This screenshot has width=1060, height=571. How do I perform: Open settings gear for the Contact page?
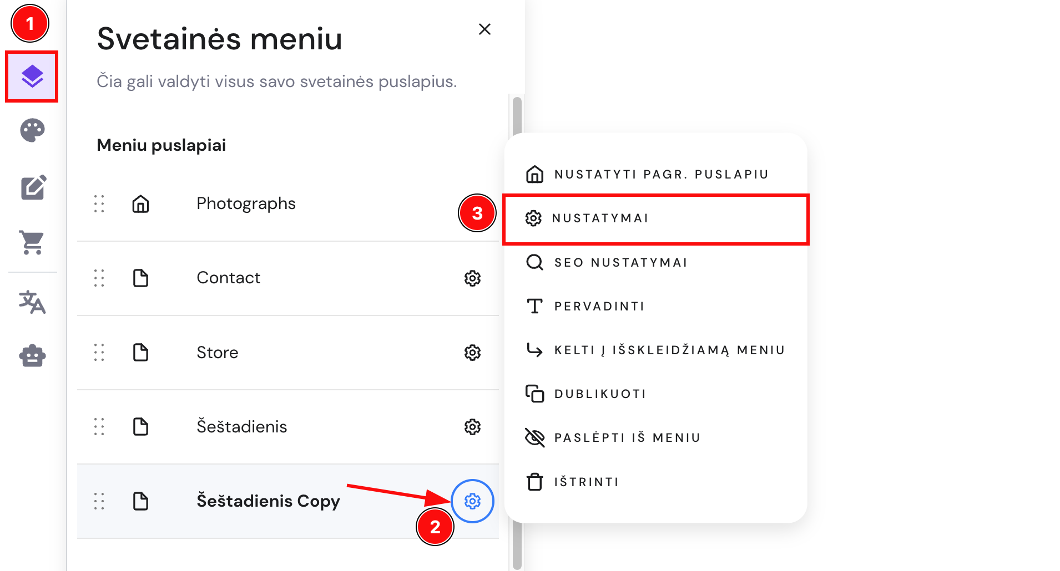(x=472, y=278)
